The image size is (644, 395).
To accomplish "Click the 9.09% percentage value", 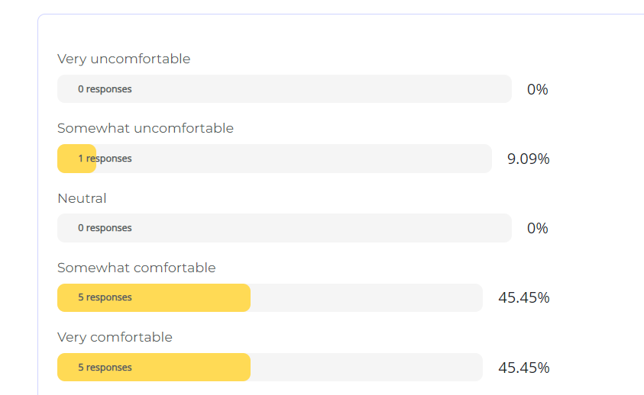I will tap(528, 159).
